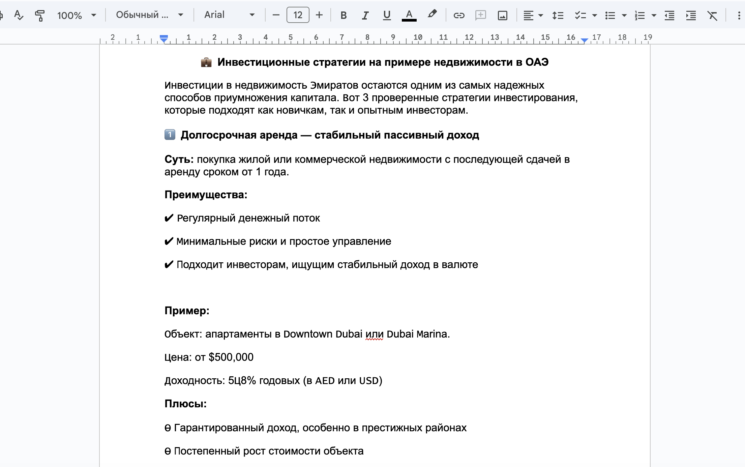This screenshot has height=467, width=745.
Task: Select the paint format roller tool
Action: pos(40,15)
